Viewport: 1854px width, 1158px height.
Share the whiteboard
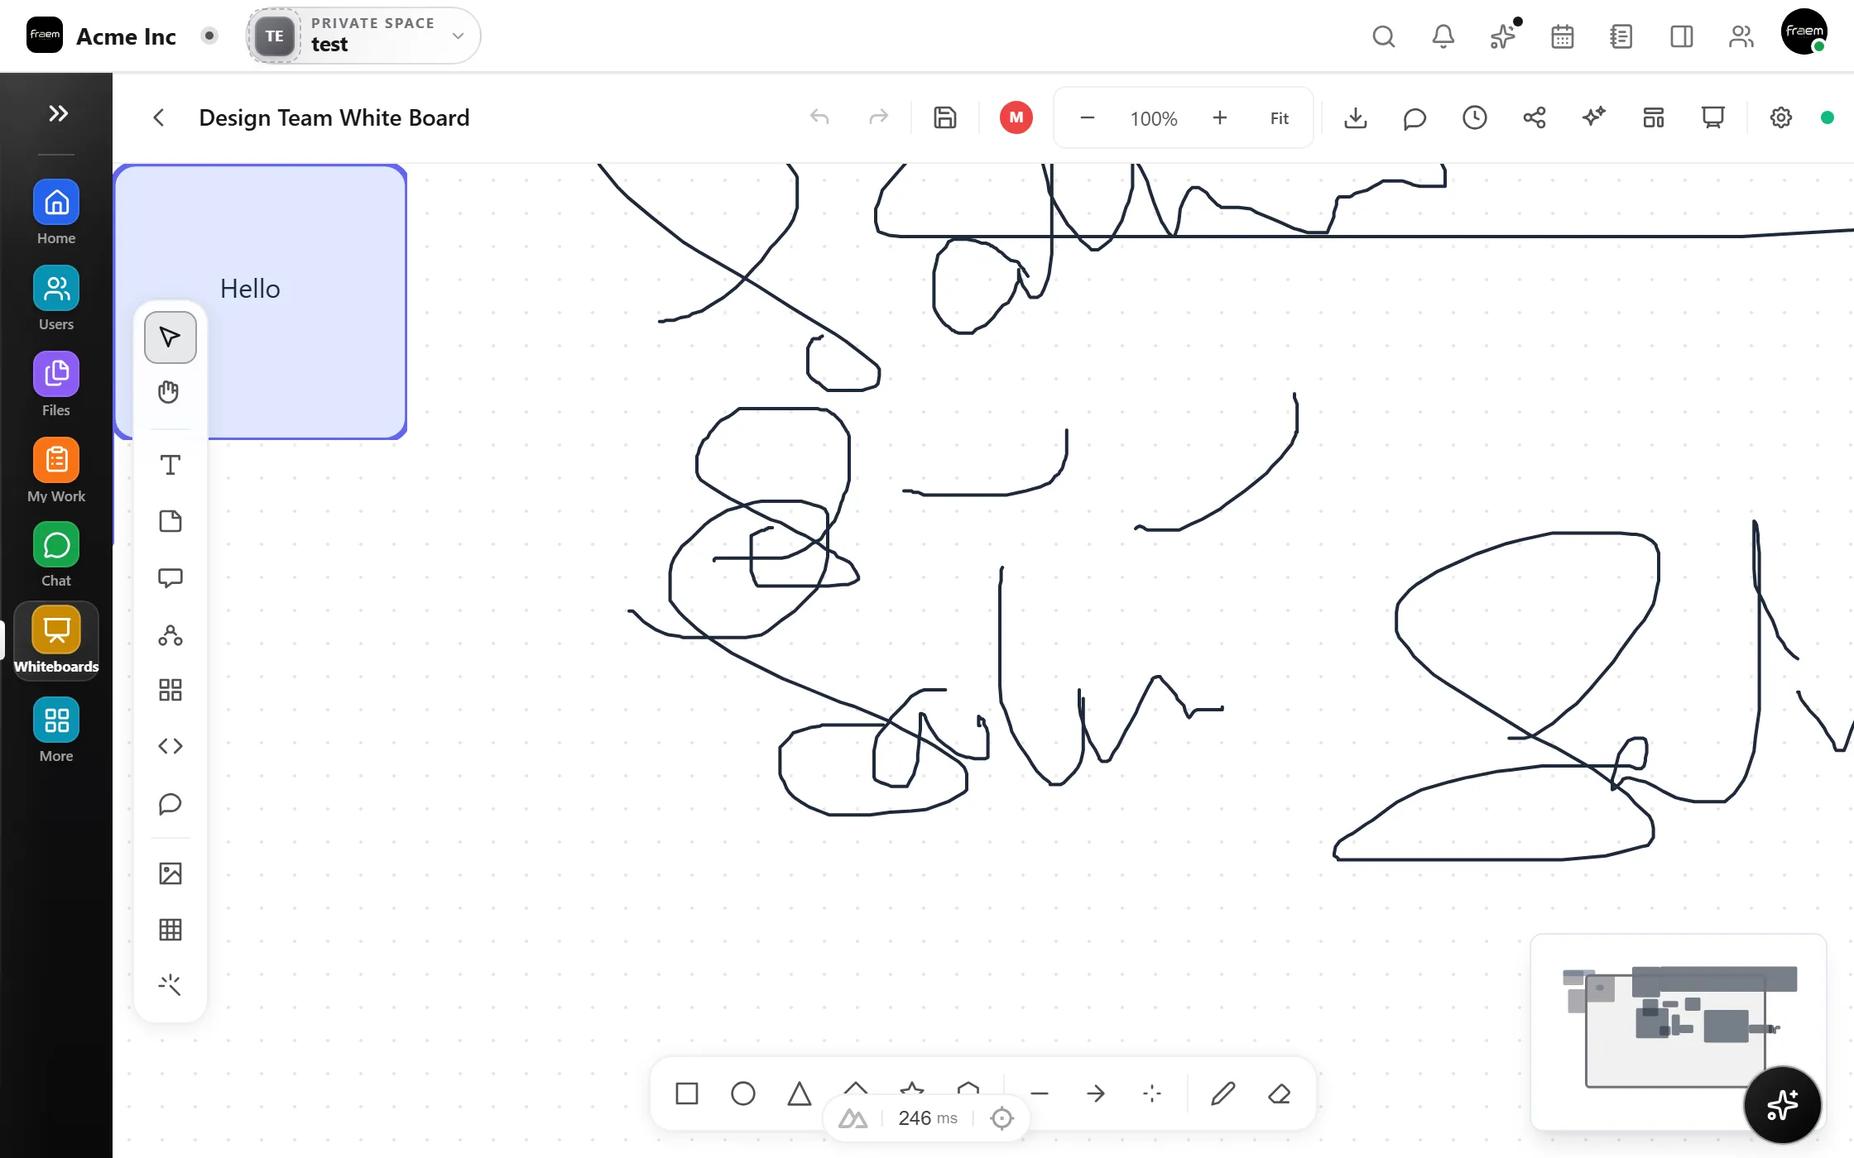click(x=1535, y=117)
